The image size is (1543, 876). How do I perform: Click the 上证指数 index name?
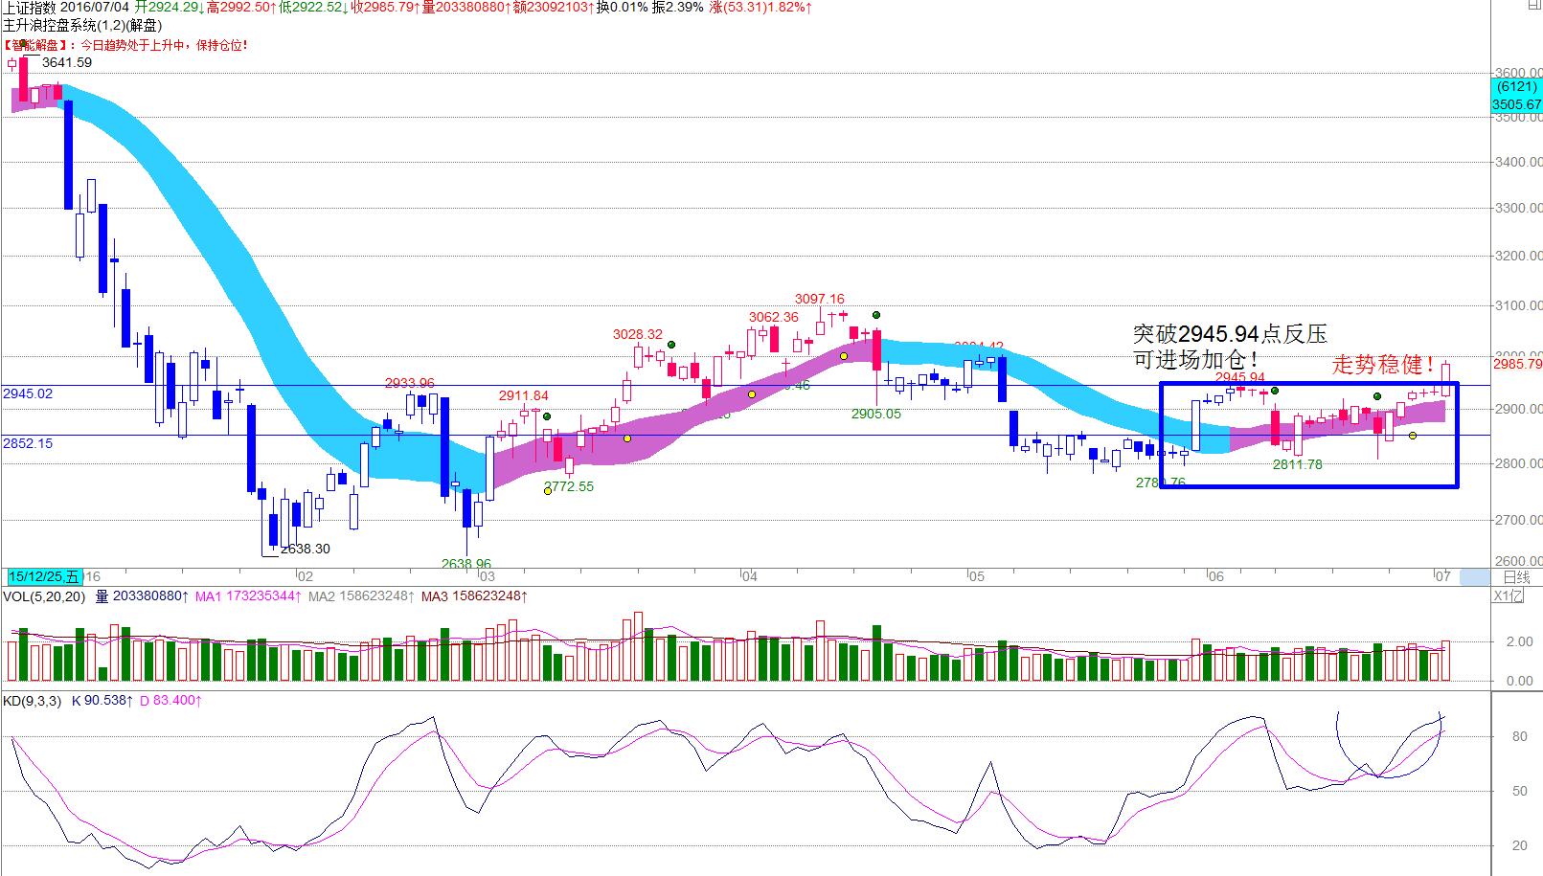32,8
